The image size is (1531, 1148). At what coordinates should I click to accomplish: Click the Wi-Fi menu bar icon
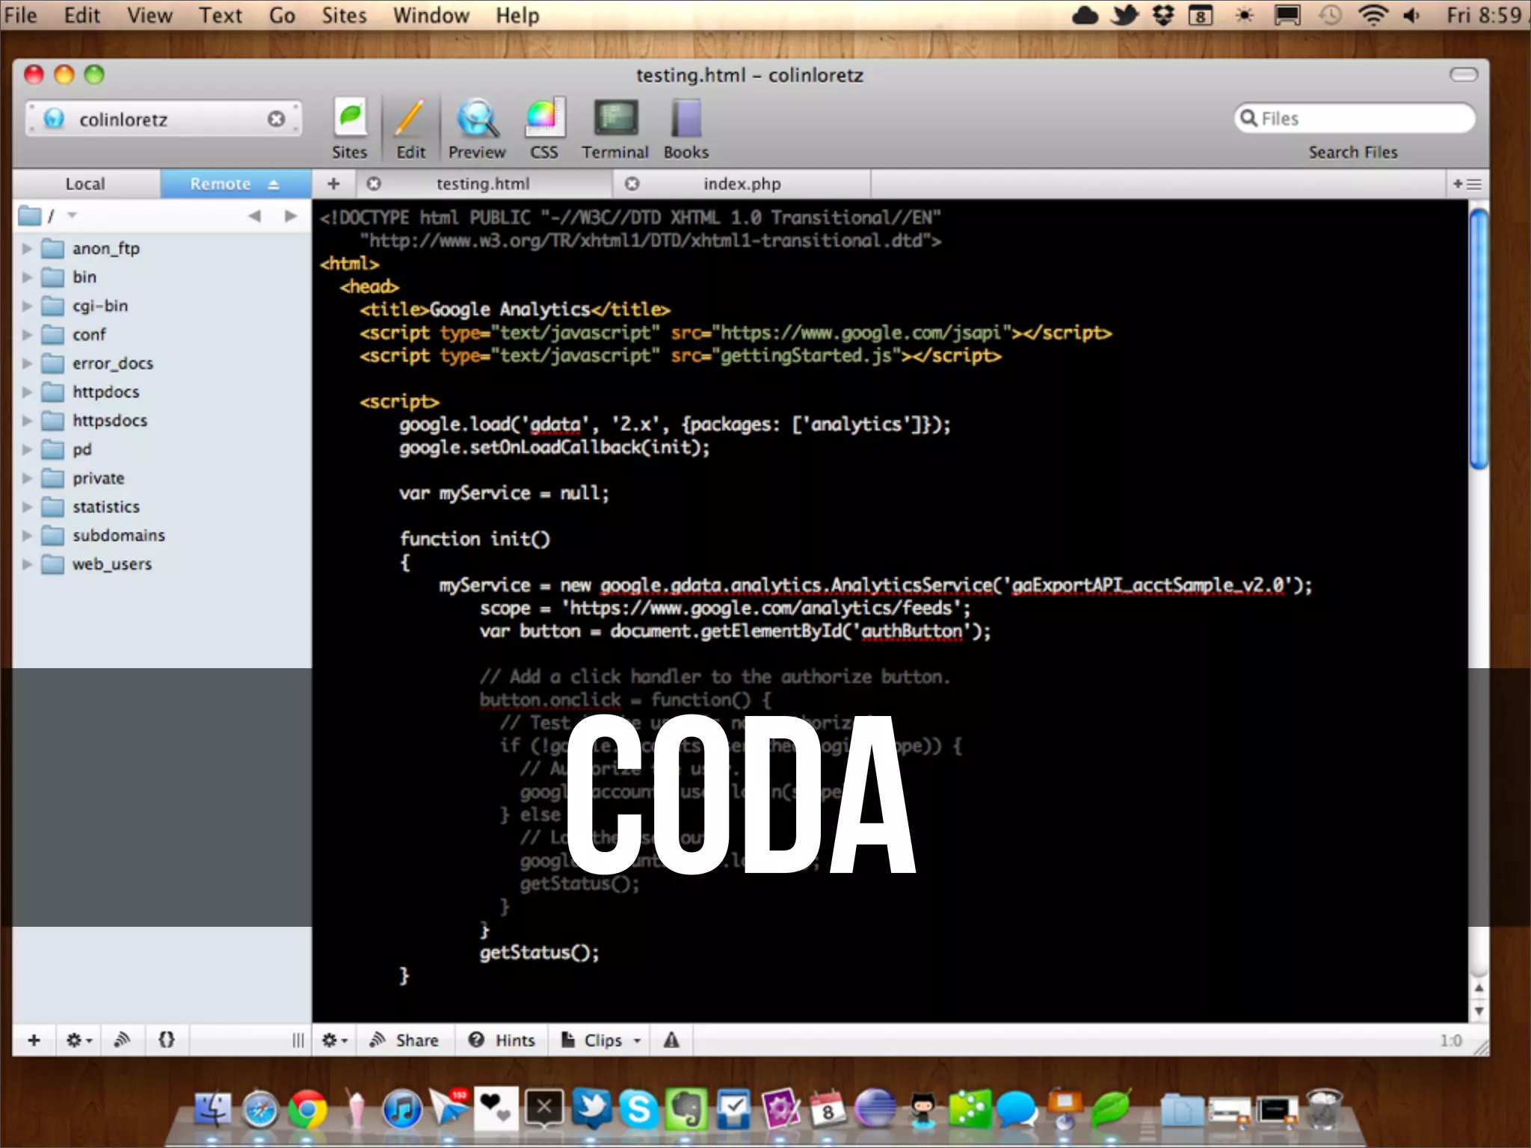1373,15
